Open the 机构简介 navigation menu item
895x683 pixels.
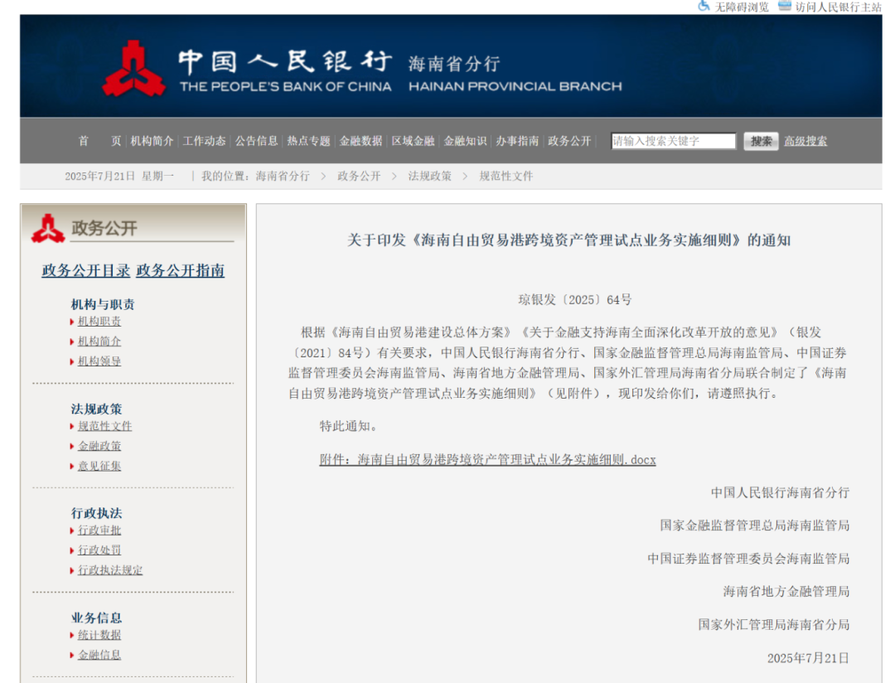coord(152,141)
